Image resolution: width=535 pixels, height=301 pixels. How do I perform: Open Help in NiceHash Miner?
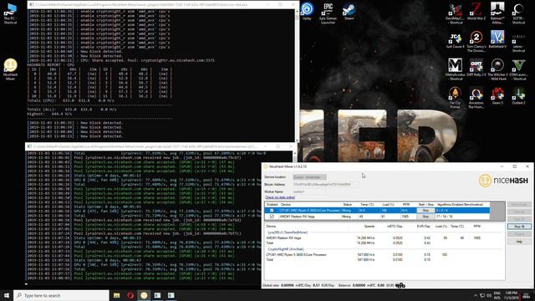(519, 242)
